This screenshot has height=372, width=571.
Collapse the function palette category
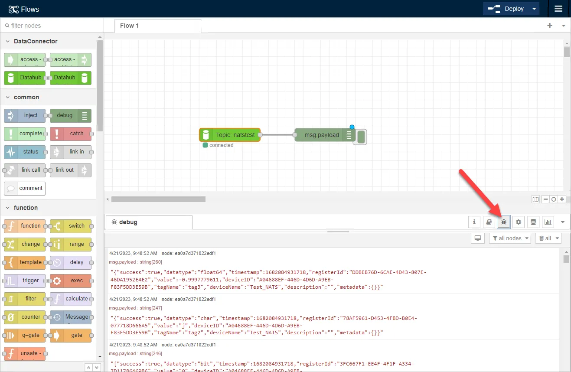[48, 208]
